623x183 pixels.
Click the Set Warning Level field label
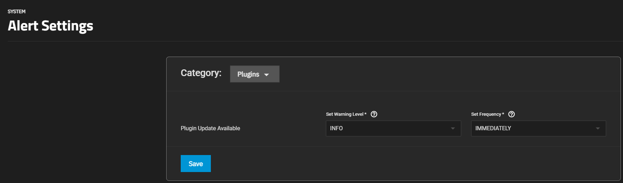pos(344,114)
